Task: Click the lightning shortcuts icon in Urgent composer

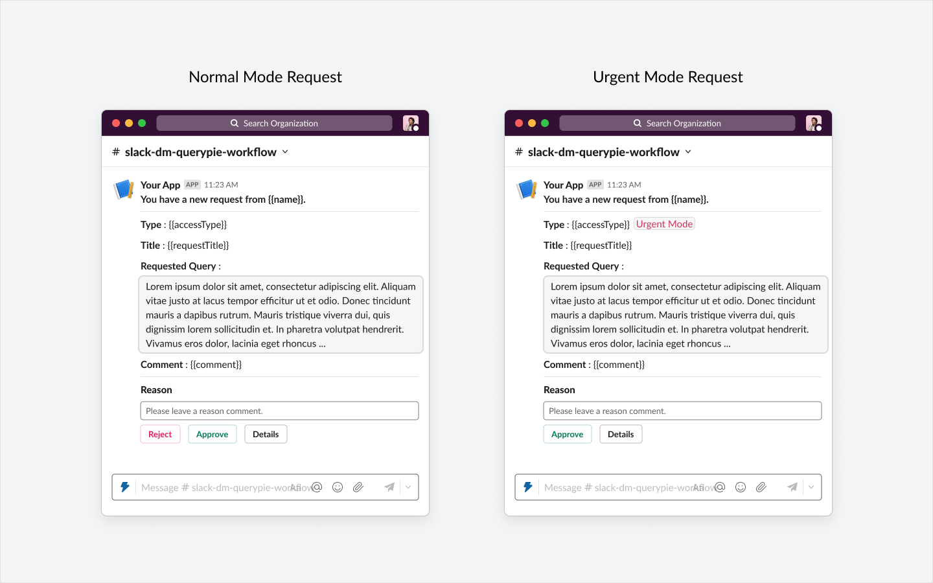Action: pyautogui.click(x=528, y=486)
